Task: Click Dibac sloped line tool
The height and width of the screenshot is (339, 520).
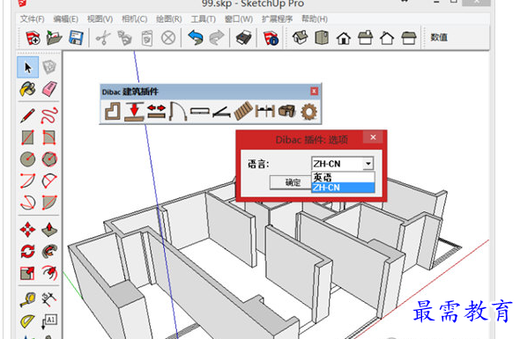Action: click(x=221, y=112)
